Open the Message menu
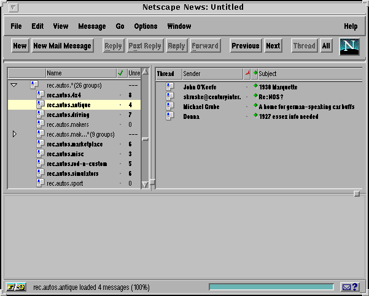 pos(91,26)
